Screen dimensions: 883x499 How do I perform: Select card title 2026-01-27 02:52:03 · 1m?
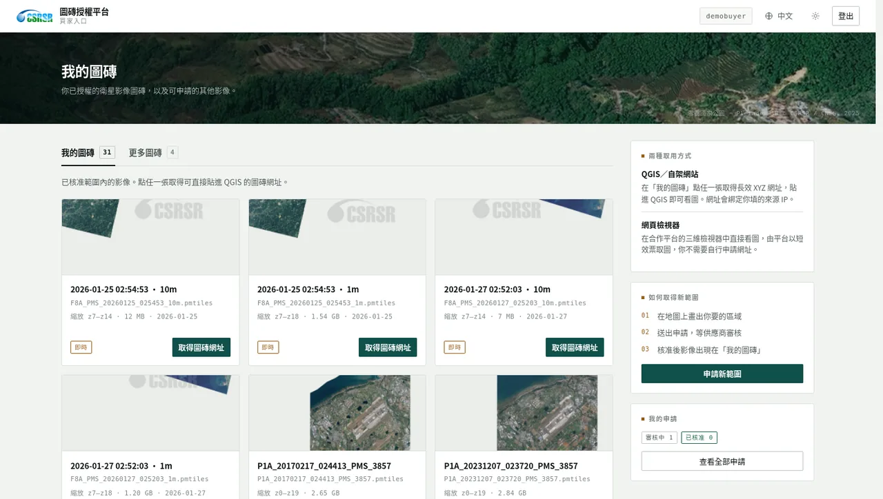pyautogui.click(x=121, y=466)
